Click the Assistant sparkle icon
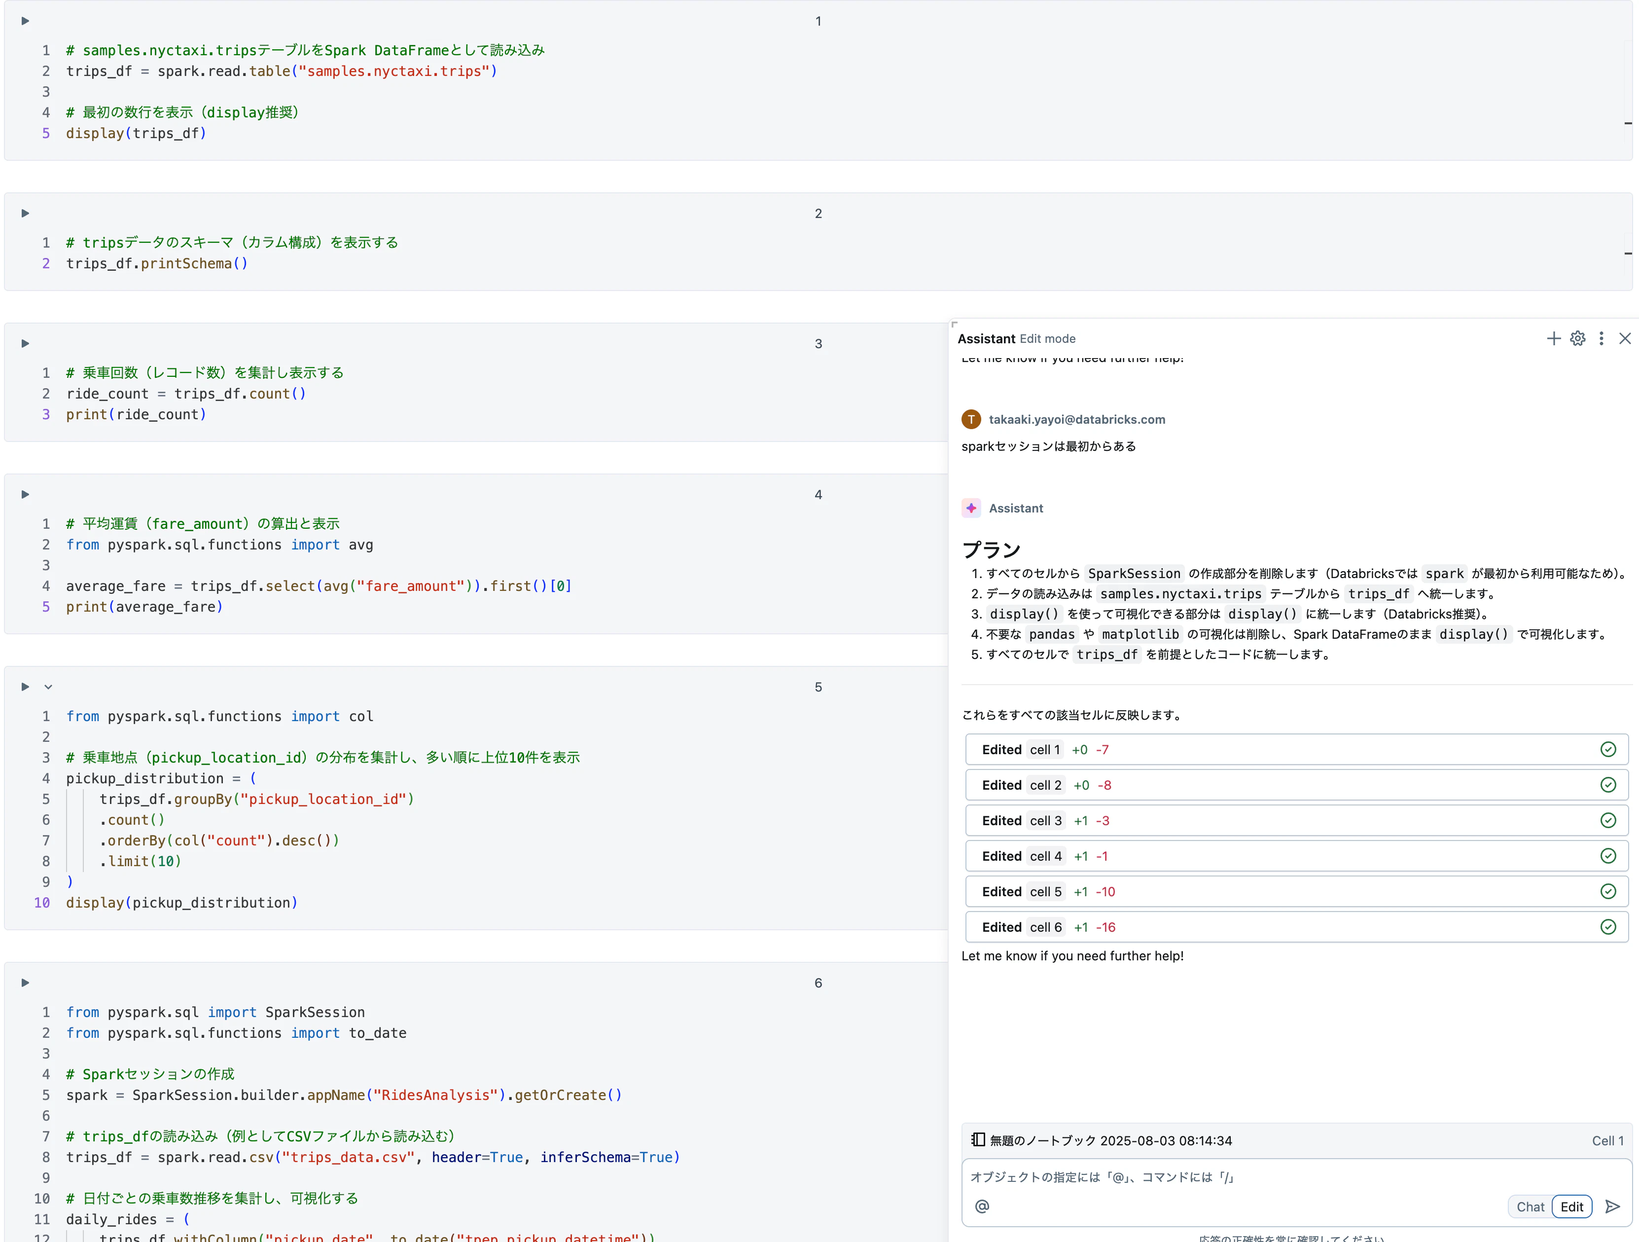The image size is (1639, 1242). pos(971,509)
